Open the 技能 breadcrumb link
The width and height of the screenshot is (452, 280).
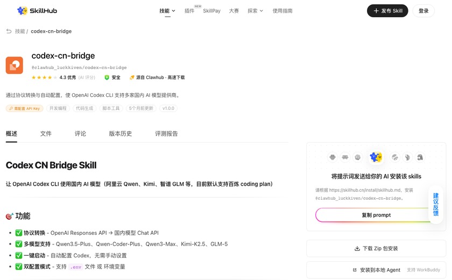20,31
